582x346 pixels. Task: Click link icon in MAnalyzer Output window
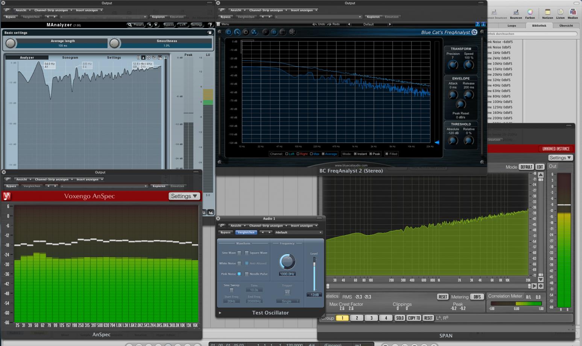[x=7, y=10]
